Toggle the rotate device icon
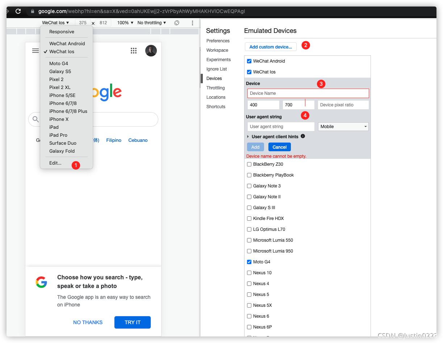 pyautogui.click(x=177, y=23)
